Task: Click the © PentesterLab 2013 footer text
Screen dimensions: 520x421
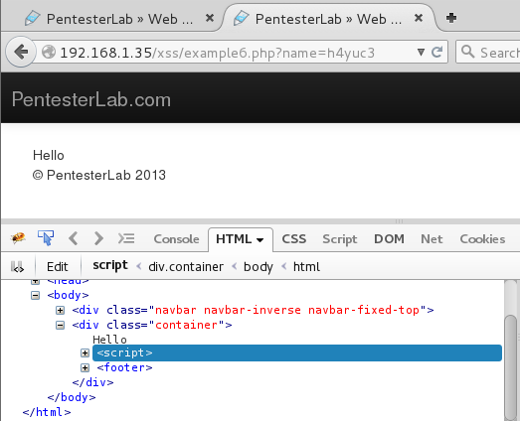Action: (x=99, y=175)
